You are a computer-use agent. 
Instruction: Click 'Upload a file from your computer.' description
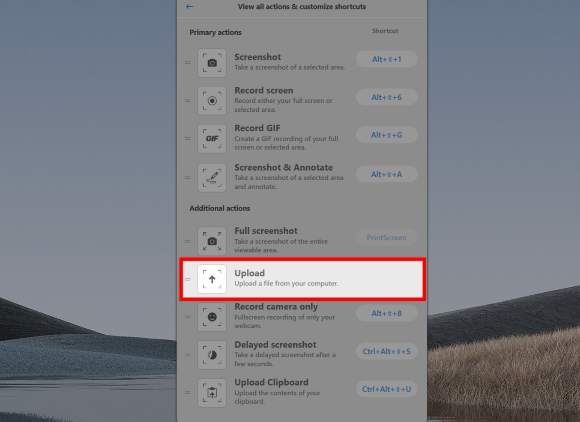286,283
